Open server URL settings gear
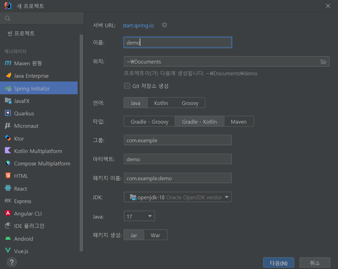 [165, 25]
